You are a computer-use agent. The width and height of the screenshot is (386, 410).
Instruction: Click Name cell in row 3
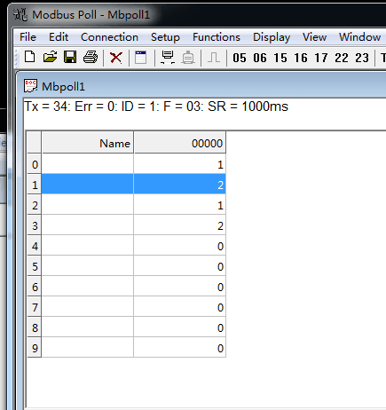[88, 225]
